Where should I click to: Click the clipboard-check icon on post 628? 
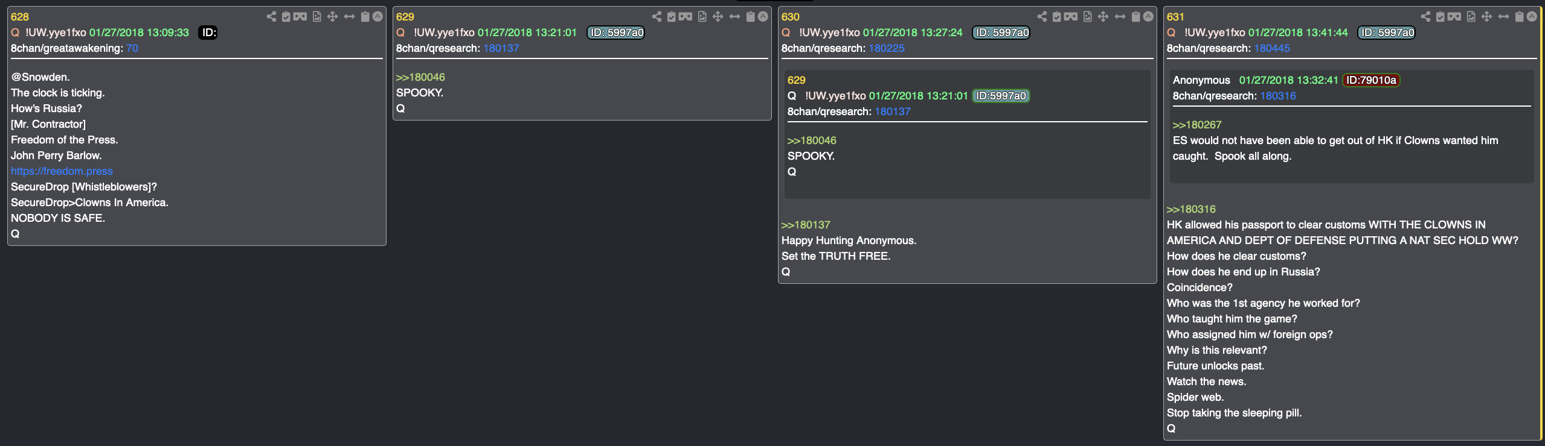pyautogui.click(x=286, y=16)
